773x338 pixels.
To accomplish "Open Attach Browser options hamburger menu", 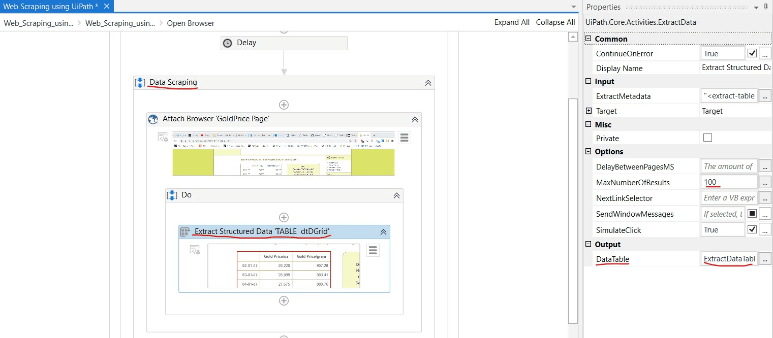I will pos(404,138).
